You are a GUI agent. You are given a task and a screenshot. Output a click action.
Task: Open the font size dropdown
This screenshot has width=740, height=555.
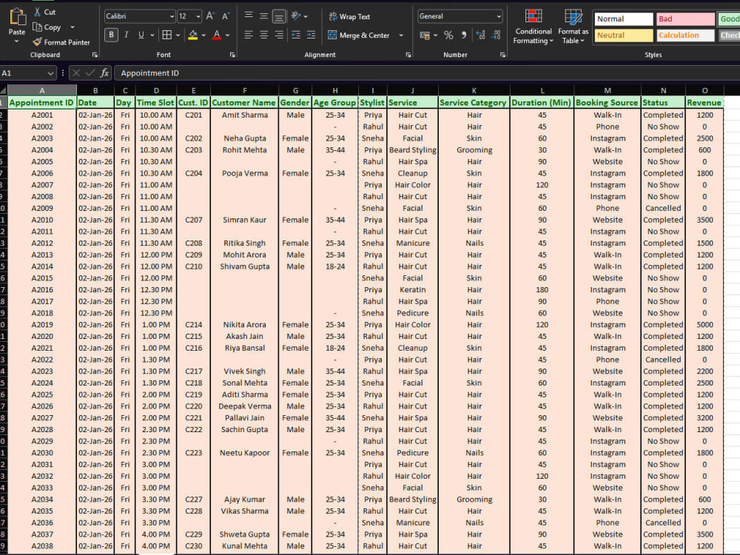[198, 16]
